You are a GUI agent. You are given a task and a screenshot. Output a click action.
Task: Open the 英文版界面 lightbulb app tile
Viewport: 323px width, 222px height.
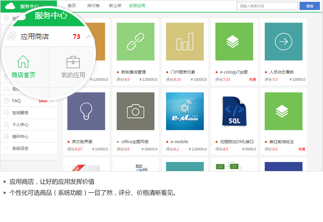[86, 111]
